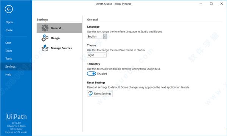Viewport: 227px width, 136px height.
Task: Toggle the Telemetry Enabled switch
Action: point(92,74)
